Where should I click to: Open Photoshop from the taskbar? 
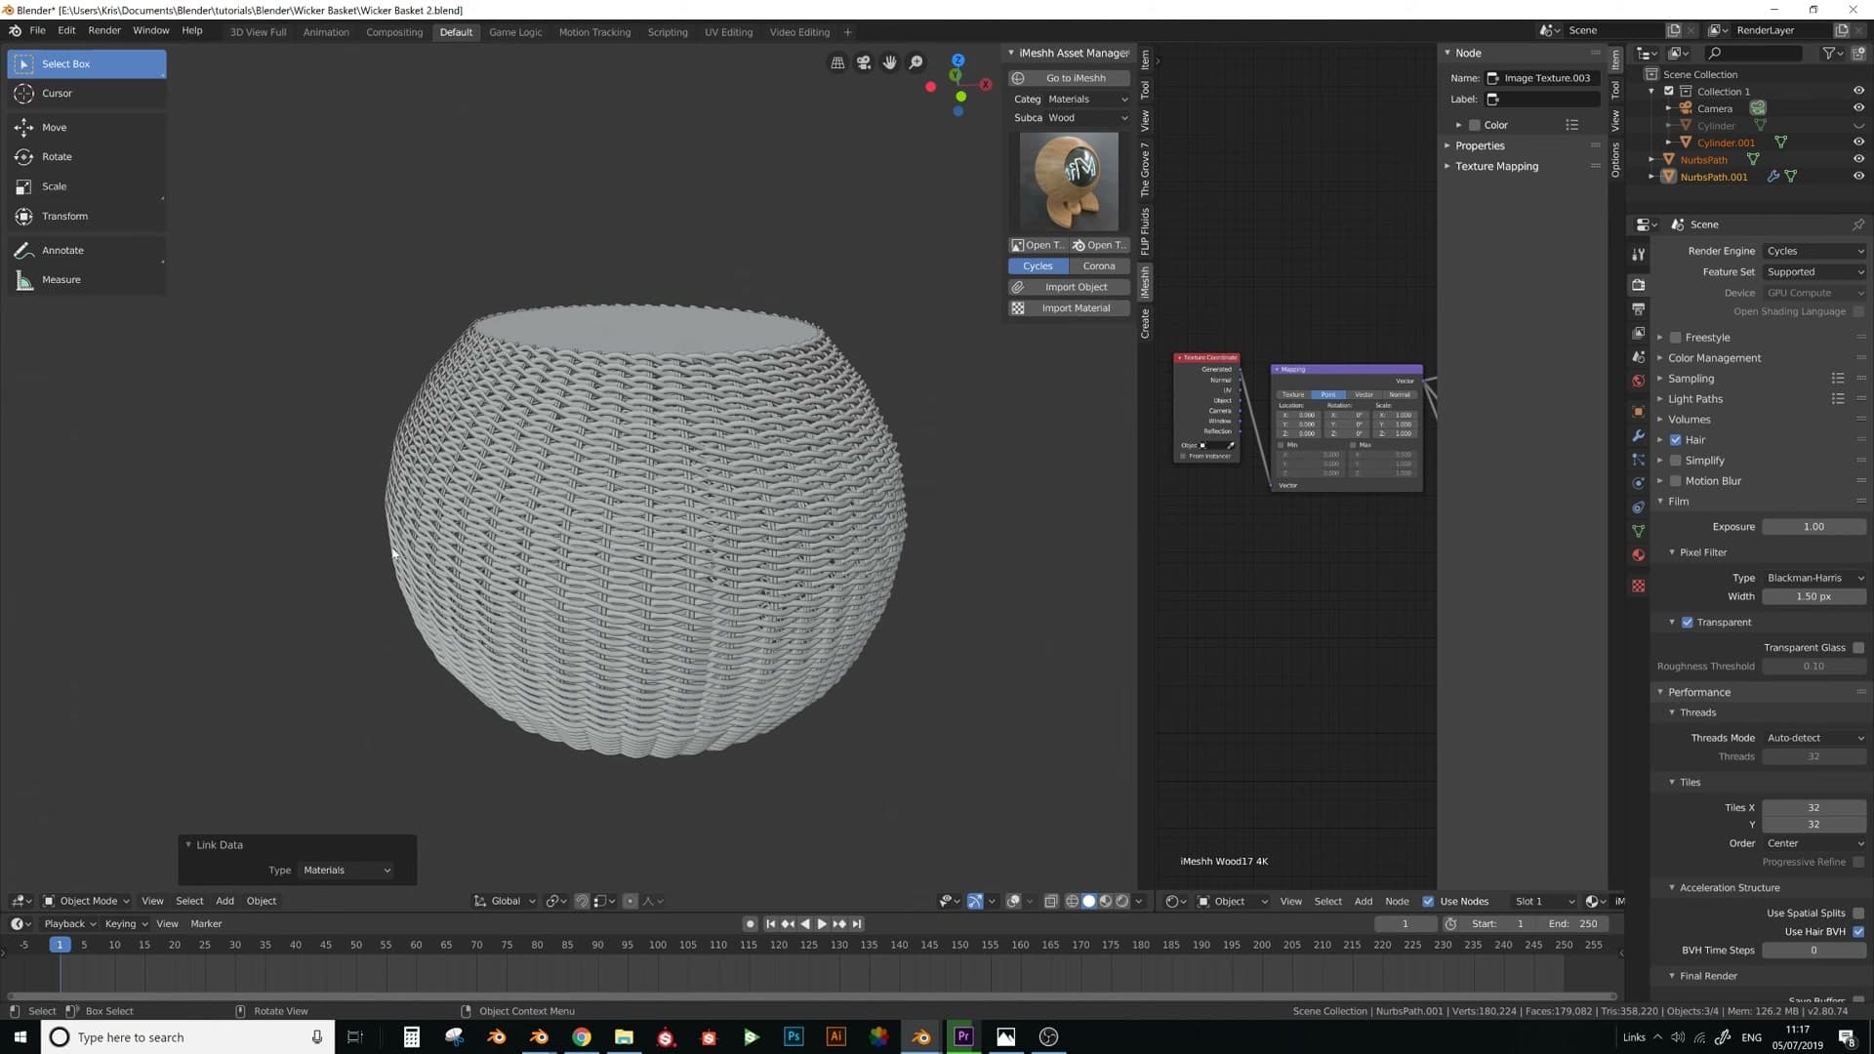794,1036
